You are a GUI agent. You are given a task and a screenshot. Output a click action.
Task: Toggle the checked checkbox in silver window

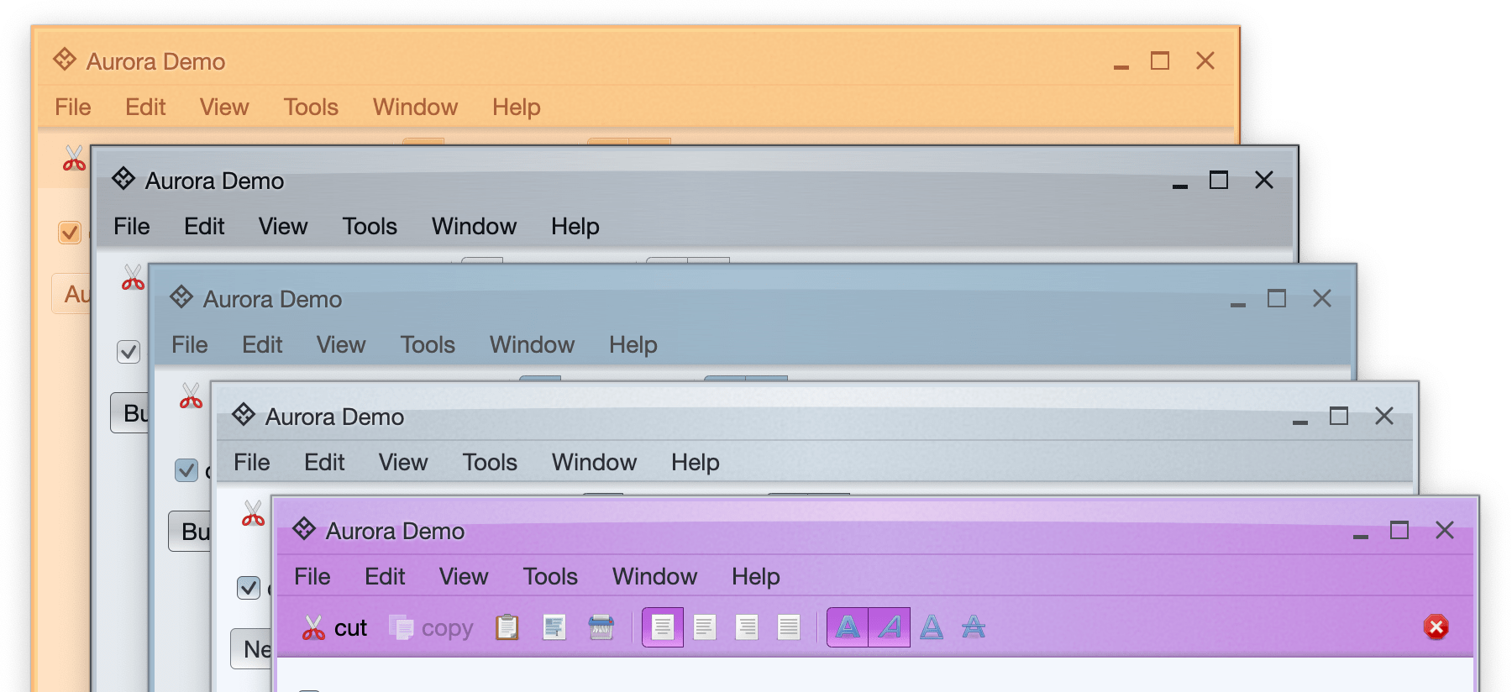249,588
